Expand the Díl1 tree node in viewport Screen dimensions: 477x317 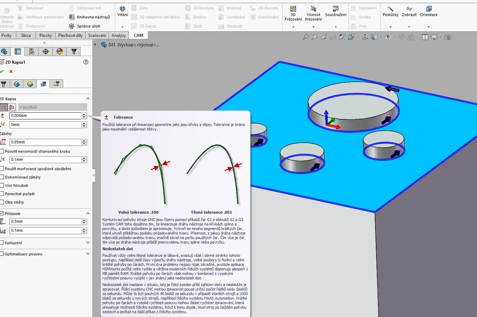(96, 45)
